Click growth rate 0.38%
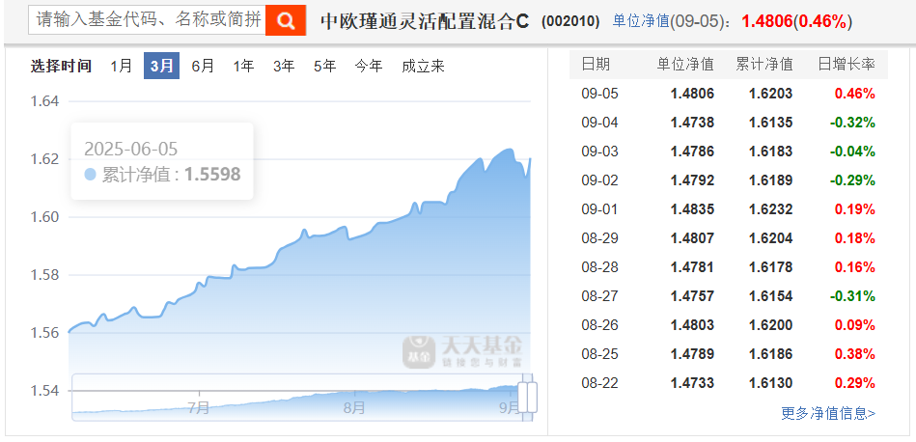This screenshot has height=442, width=916. pyautogui.click(x=855, y=354)
